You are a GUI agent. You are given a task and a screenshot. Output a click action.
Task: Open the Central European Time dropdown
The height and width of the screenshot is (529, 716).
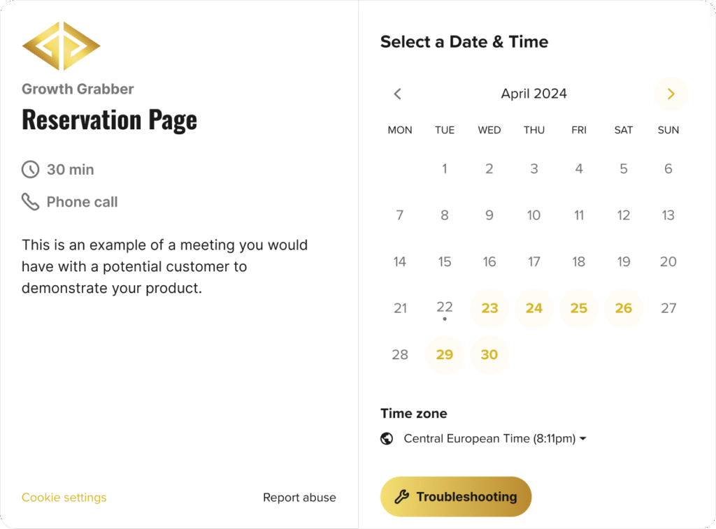(x=489, y=439)
